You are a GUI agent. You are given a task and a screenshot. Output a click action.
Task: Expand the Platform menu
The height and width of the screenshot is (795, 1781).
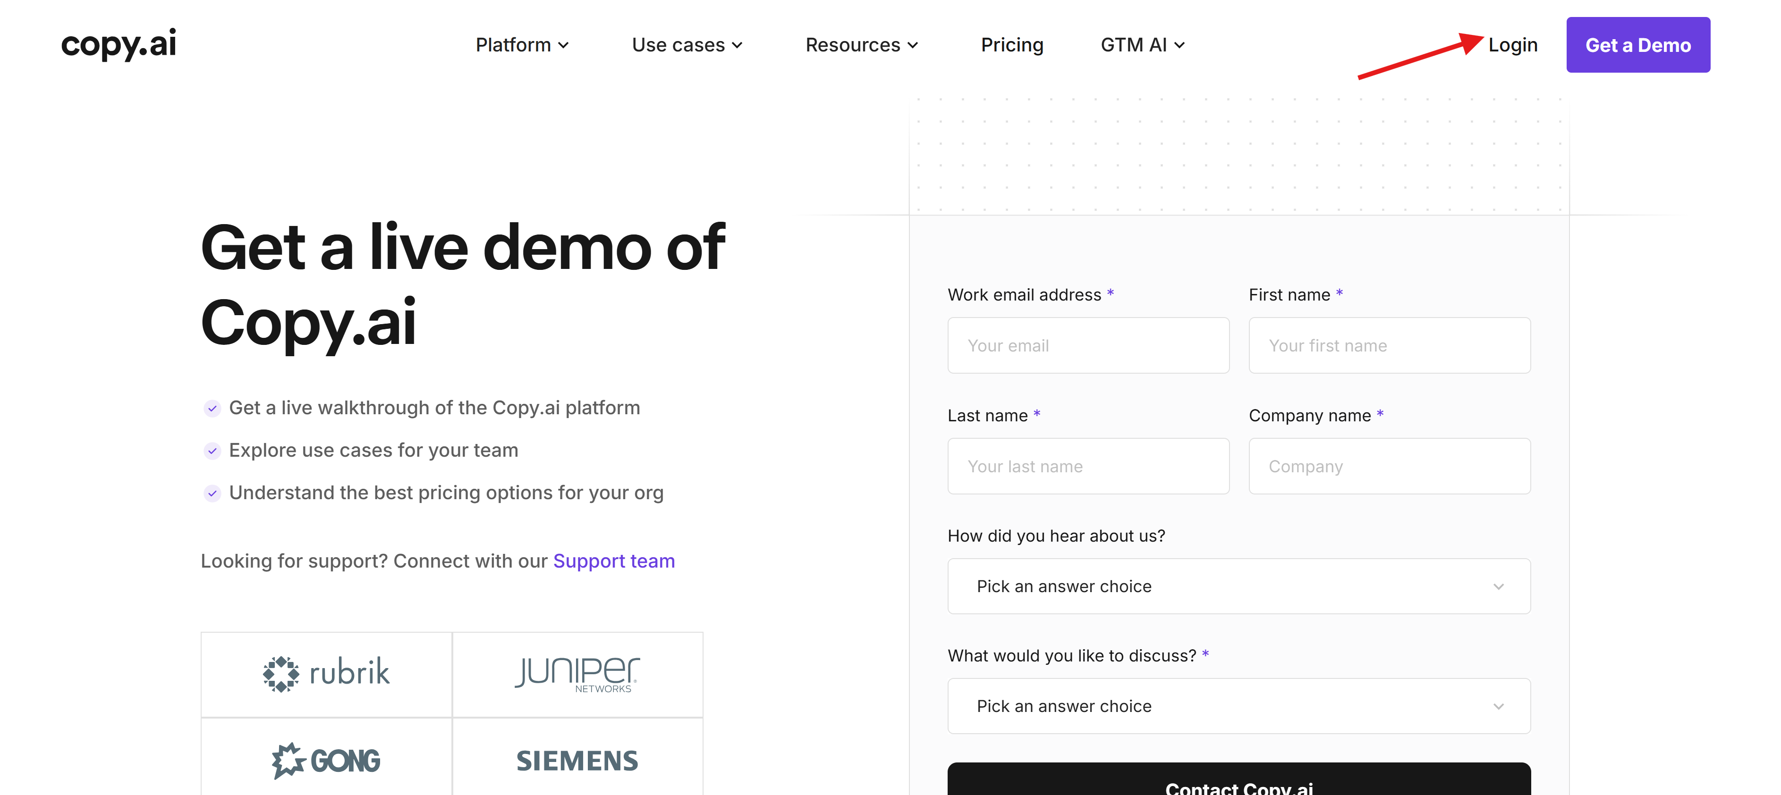pos(522,45)
